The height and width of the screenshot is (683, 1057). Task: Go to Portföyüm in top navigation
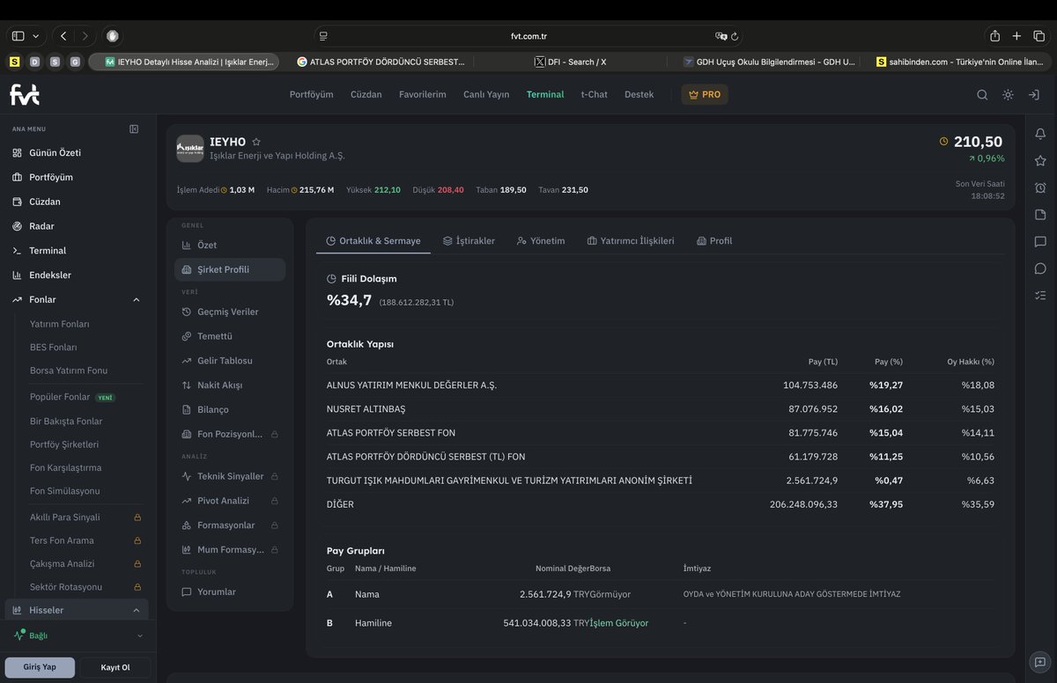[x=312, y=94]
